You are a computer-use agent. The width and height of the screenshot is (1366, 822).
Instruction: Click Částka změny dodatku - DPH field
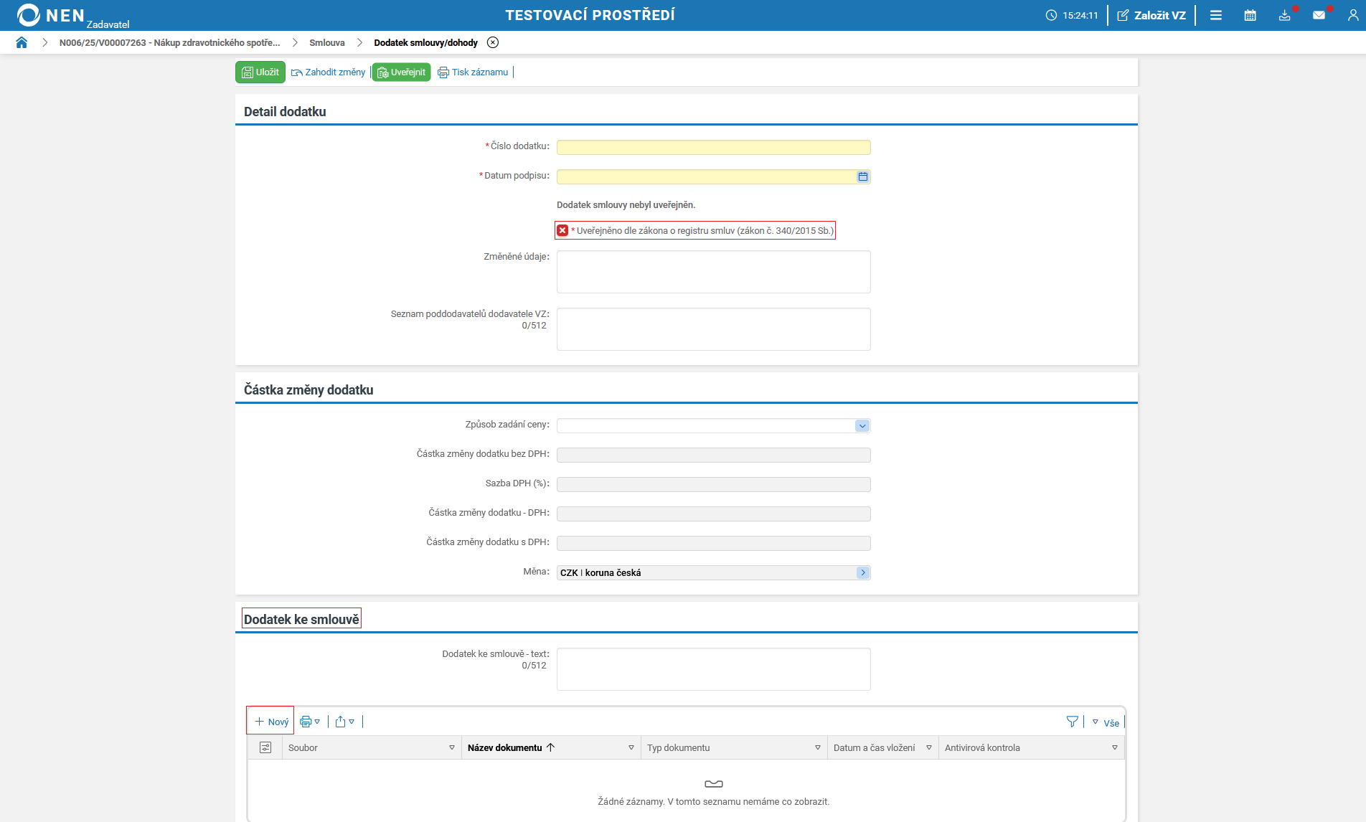pyautogui.click(x=713, y=514)
